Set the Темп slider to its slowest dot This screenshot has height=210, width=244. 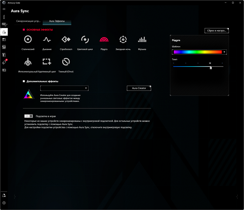click(174, 63)
